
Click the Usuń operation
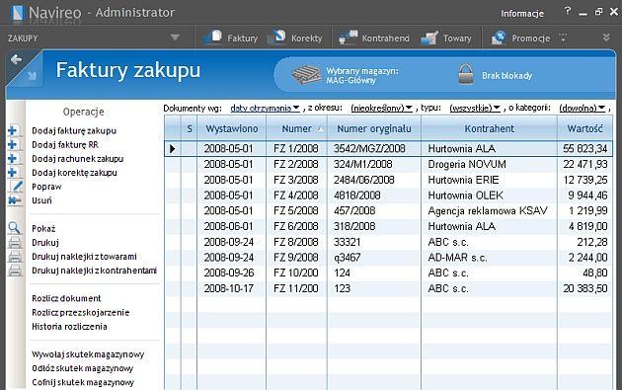click(41, 200)
